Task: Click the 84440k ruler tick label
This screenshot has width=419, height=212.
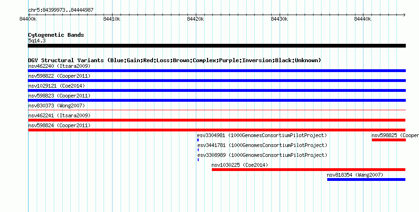Action: [x=363, y=19]
